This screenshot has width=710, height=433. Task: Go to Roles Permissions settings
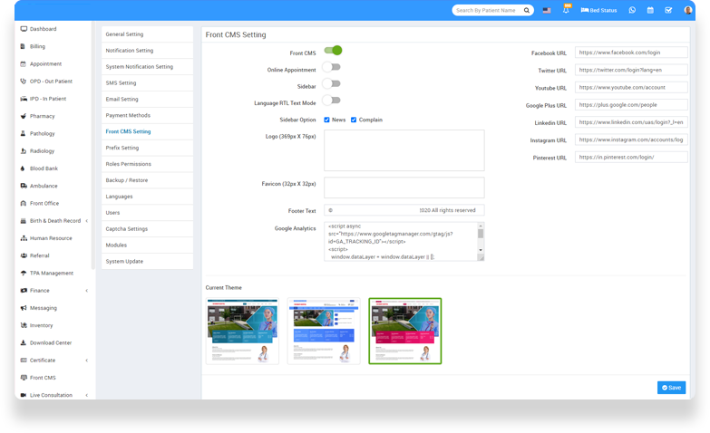pyautogui.click(x=127, y=164)
